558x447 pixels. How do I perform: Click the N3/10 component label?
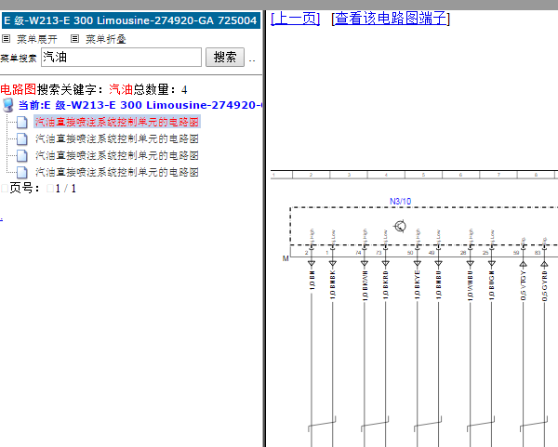[x=400, y=202]
